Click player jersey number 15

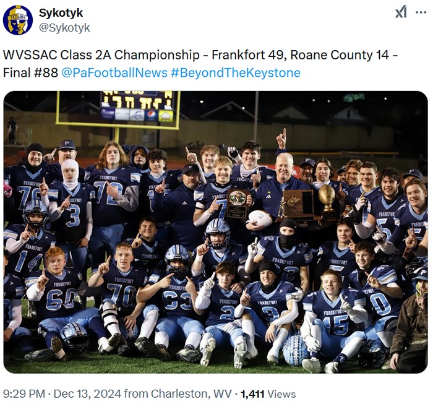(335, 325)
